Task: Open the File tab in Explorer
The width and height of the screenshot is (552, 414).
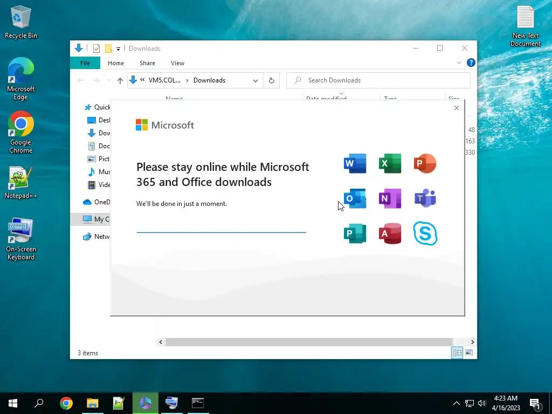Action: pyautogui.click(x=85, y=63)
